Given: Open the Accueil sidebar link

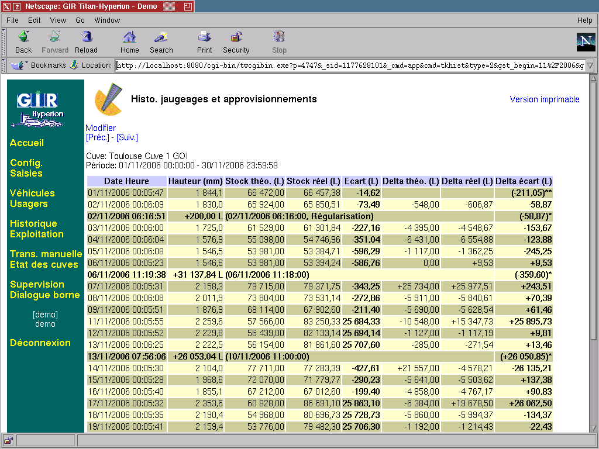Looking at the screenshot, I should 27,143.
